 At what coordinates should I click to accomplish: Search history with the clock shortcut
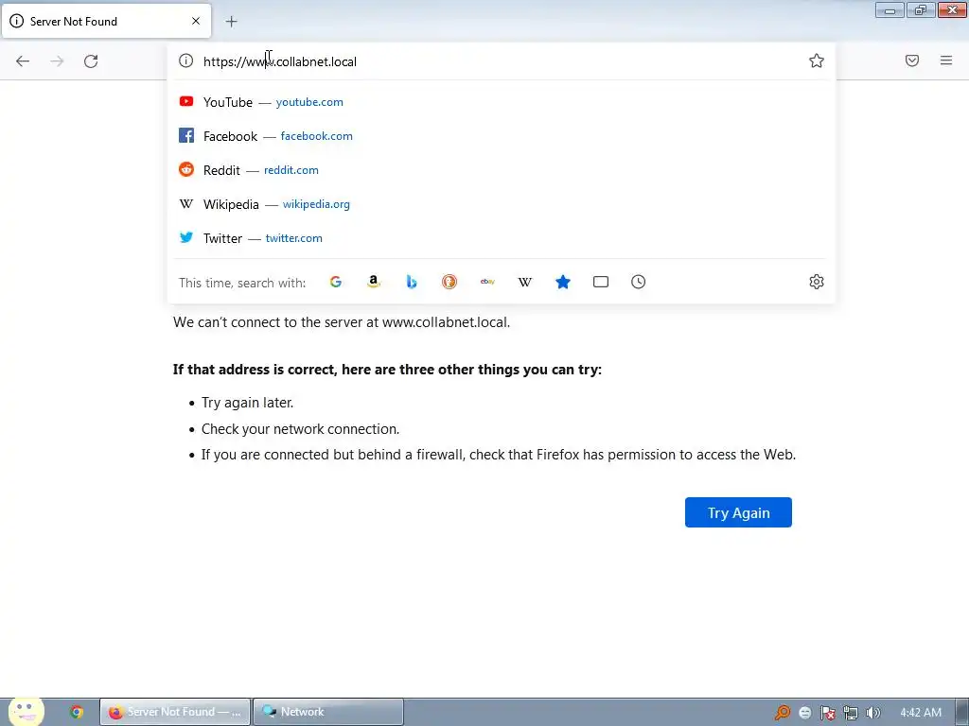click(639, 282)
